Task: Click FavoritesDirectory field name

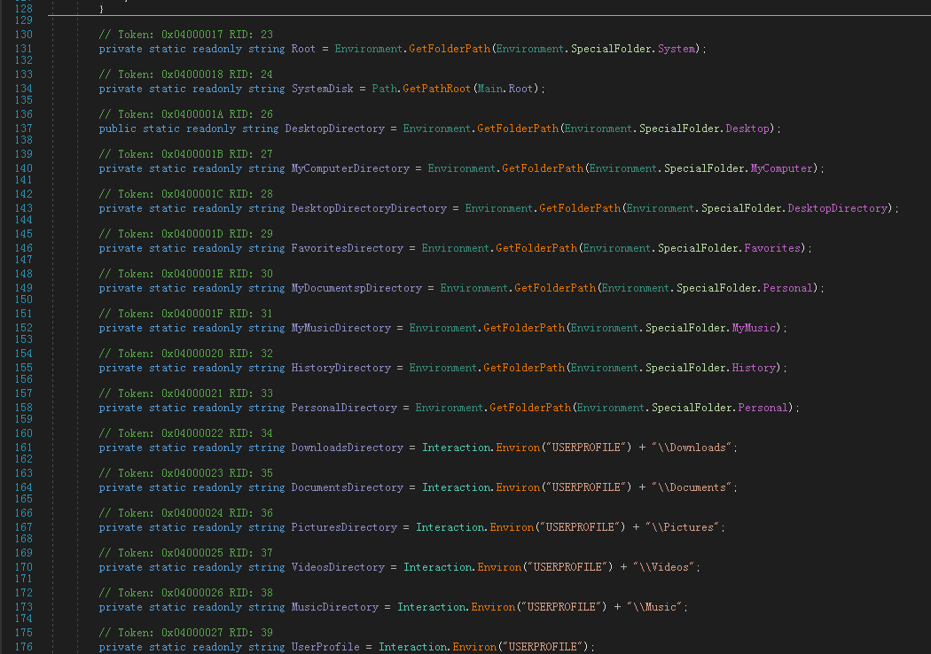Action: point(347,248)
